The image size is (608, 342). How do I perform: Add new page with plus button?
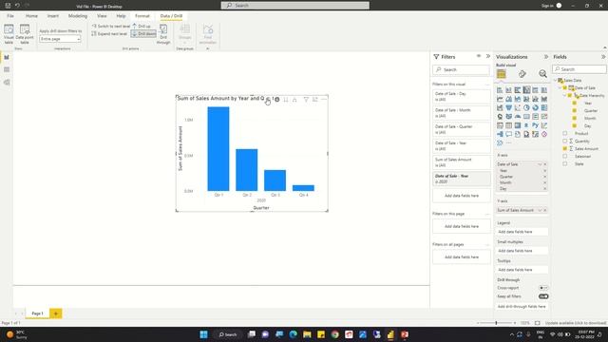pyautogui.click(x=55, y=313)
